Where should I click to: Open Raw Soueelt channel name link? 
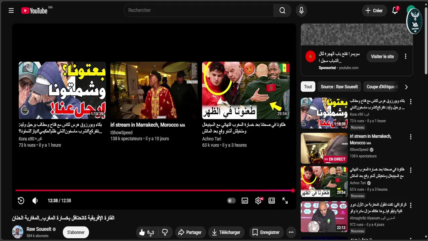pyautogui.click(x=39, y=229)
